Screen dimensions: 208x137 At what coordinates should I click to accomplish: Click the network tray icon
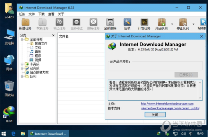(175, 134)
